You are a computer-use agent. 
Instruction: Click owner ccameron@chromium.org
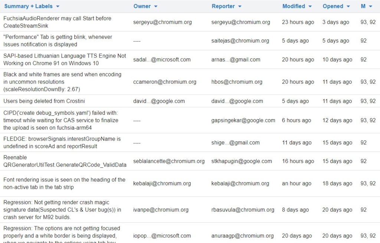tap(165, 82)
